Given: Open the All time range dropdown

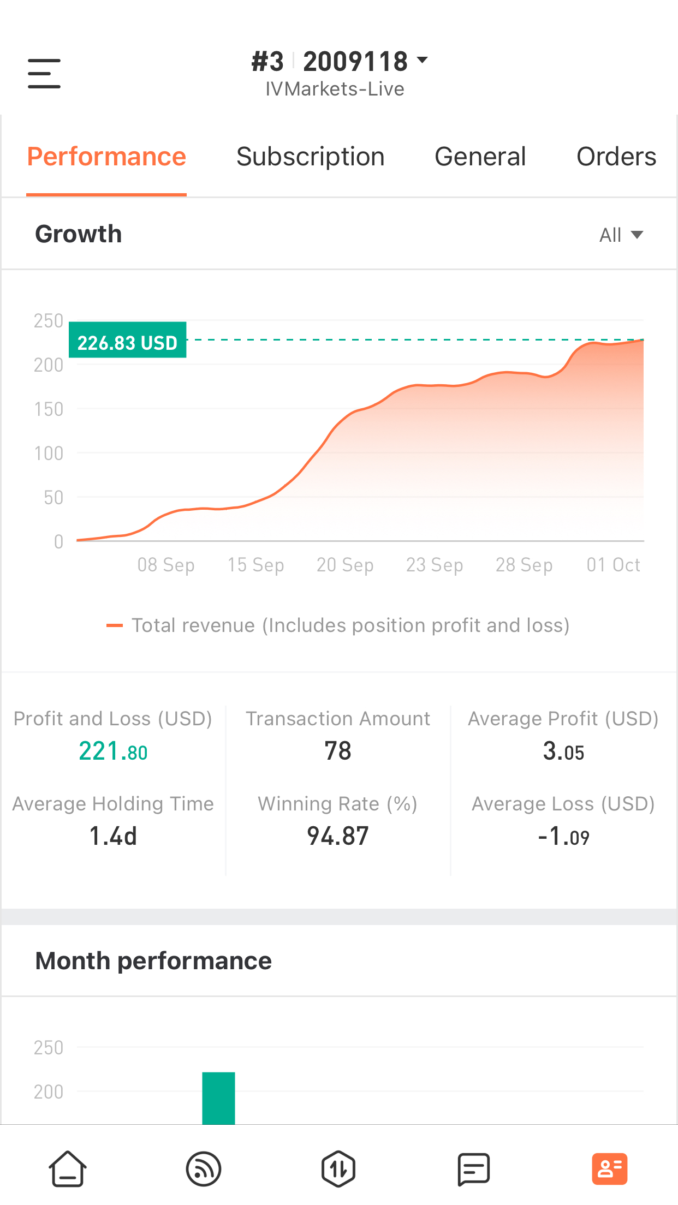Looking at the screenshot, I should (x=621, y=235).
